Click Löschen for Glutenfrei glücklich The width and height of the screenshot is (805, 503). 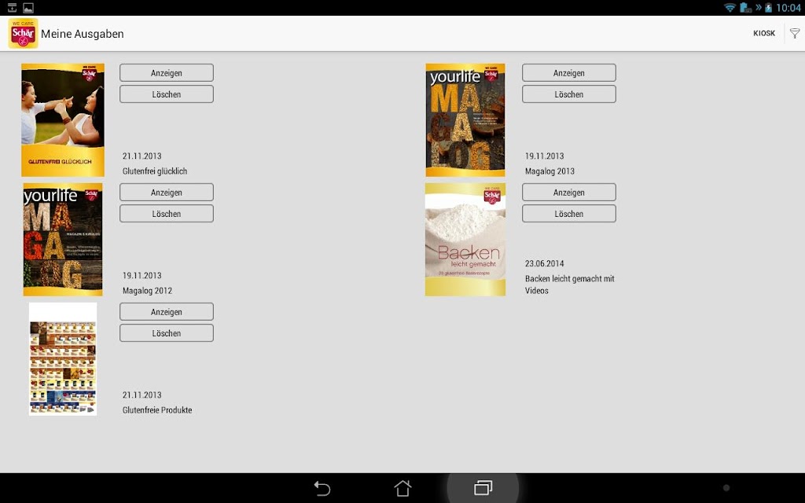click(167, 94)
